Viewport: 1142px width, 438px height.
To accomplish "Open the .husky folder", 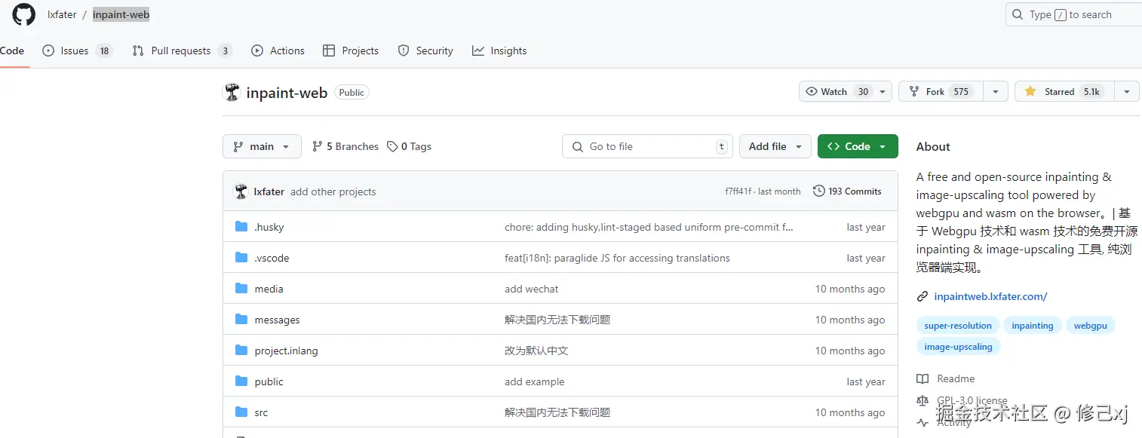I will (269, 227).
